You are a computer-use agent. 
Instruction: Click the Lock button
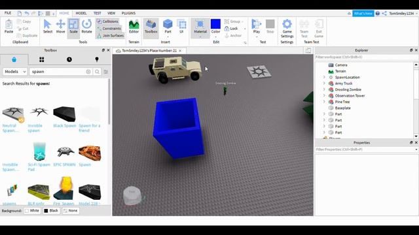(x=231, y=29)
